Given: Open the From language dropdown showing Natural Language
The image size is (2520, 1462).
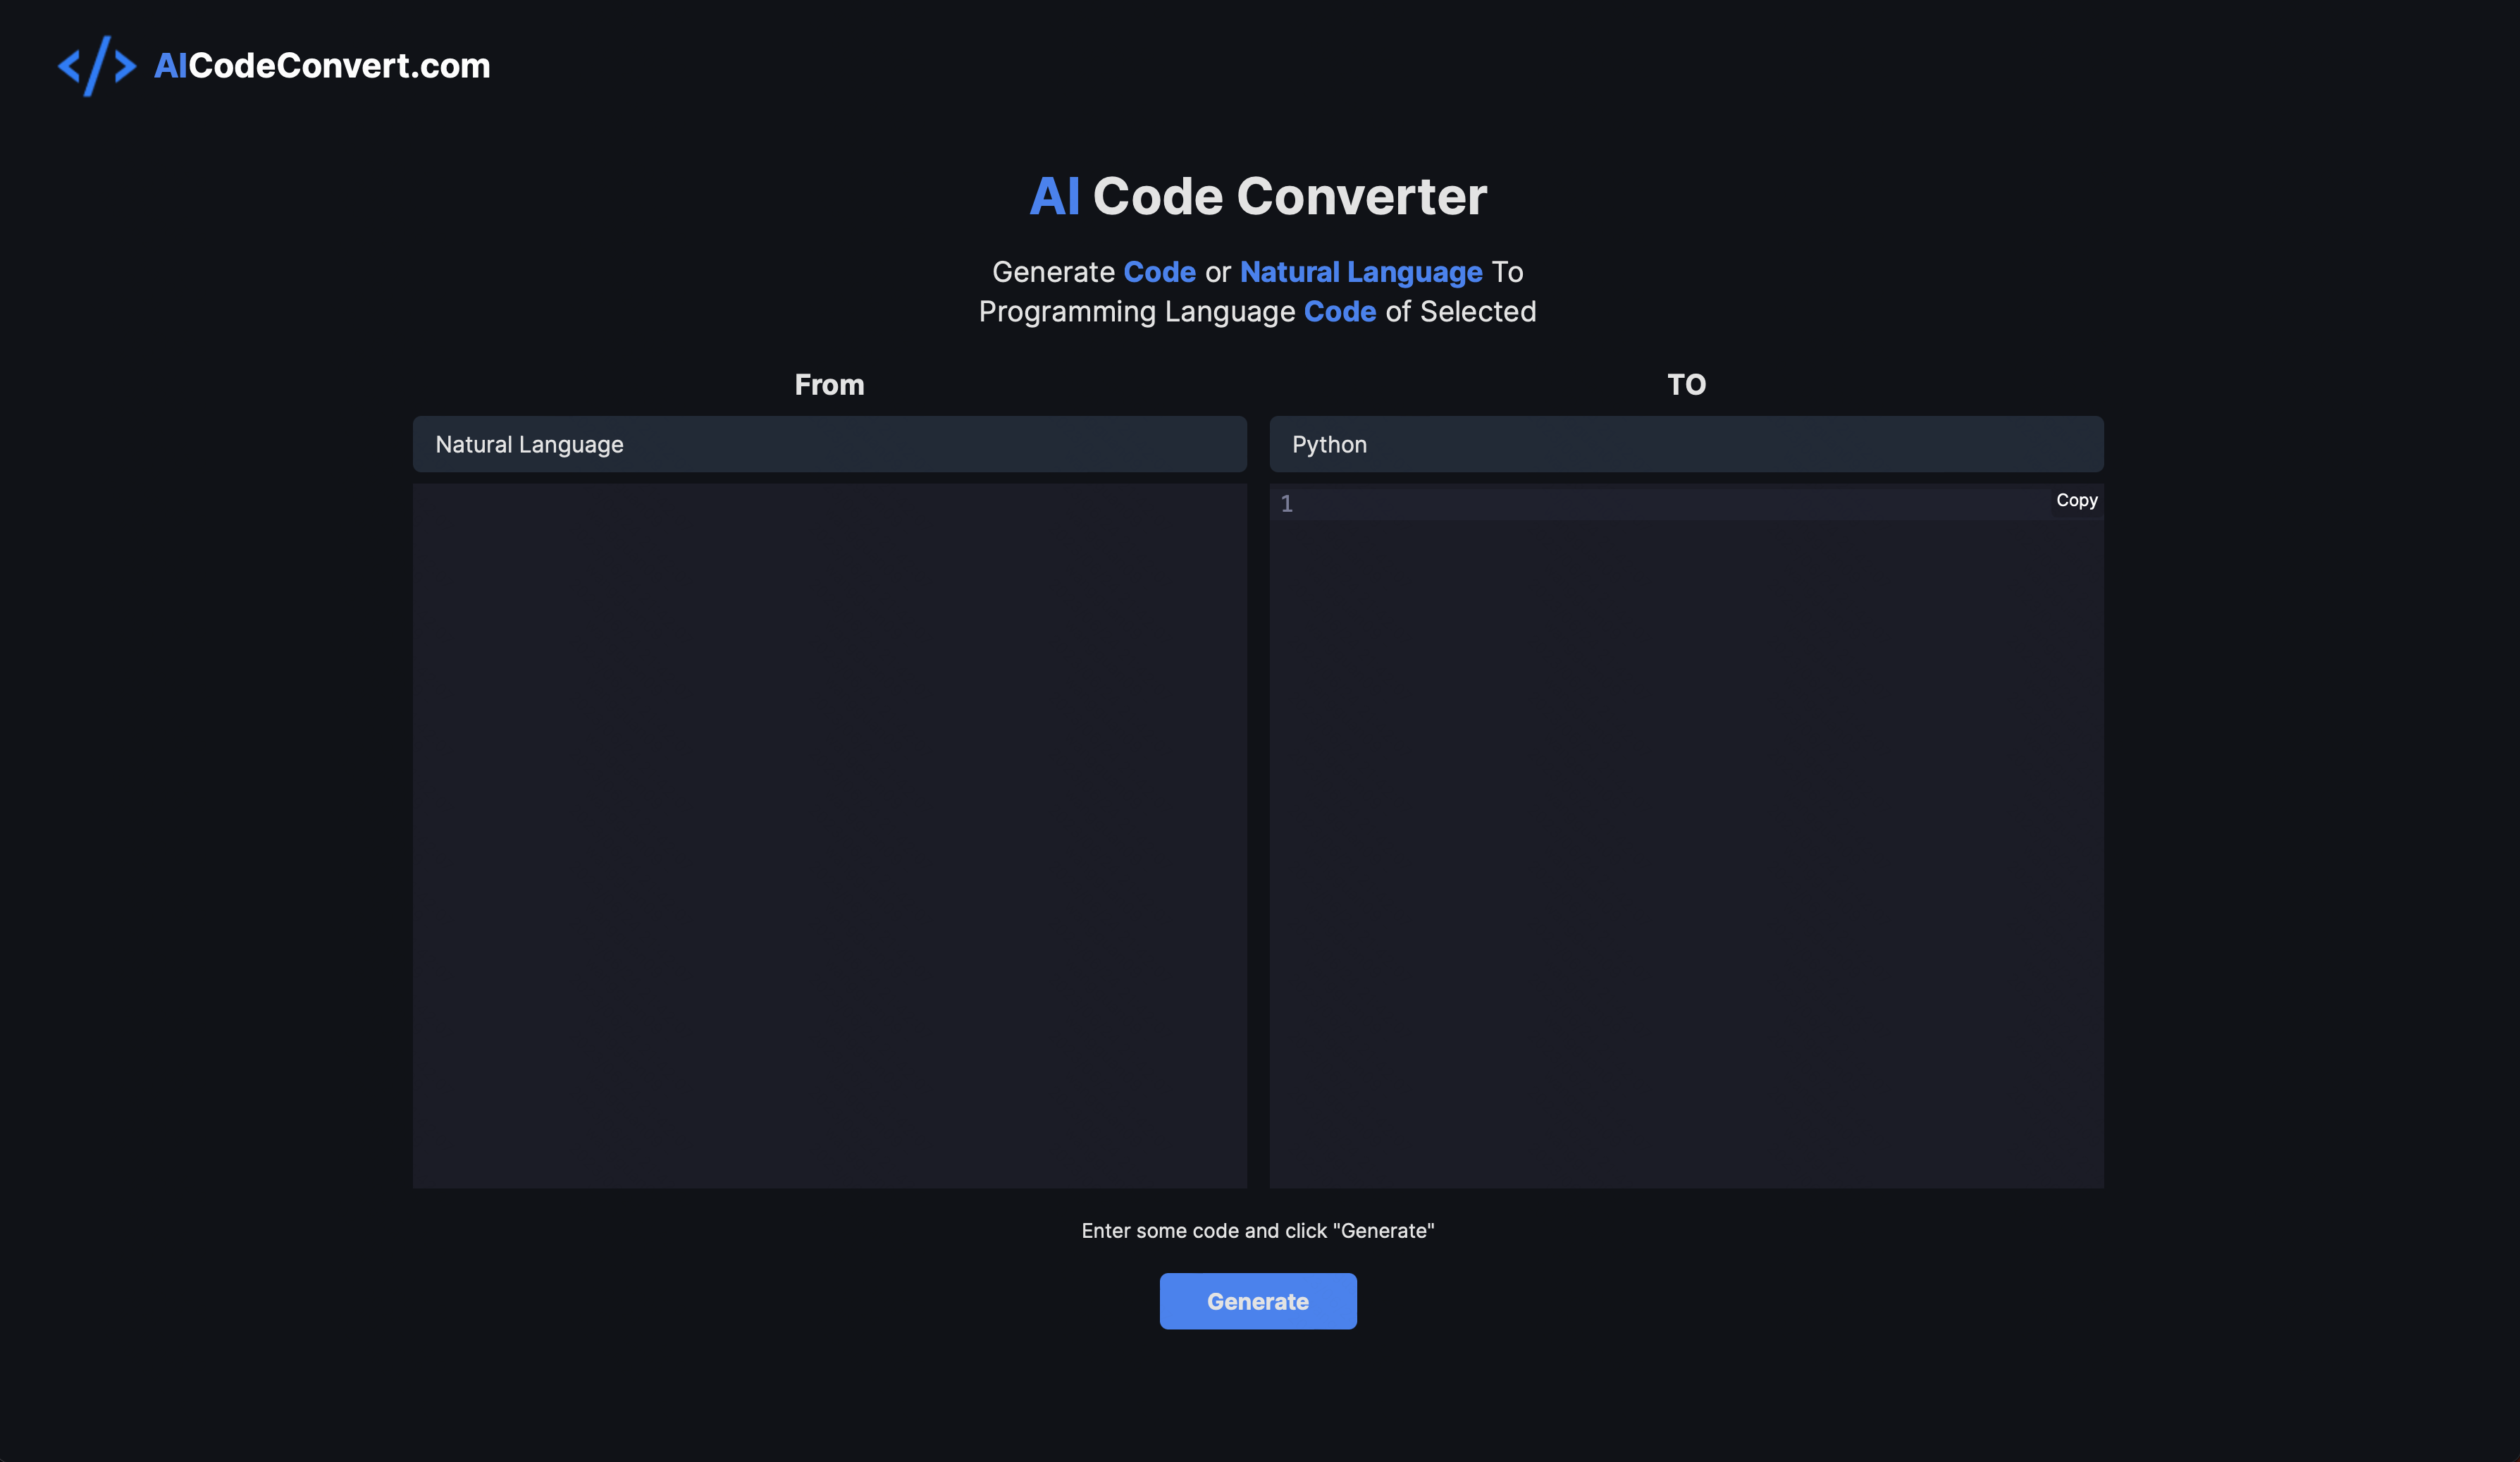Looking at the screenshot, I should tap(829, 444).
